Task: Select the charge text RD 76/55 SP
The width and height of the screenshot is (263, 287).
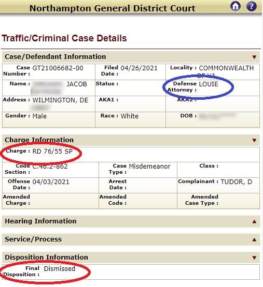Action: click(52, 152)
